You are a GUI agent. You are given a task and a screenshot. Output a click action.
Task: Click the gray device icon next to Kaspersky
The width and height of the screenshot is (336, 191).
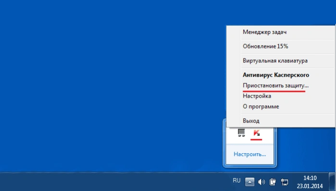point(241,133)
